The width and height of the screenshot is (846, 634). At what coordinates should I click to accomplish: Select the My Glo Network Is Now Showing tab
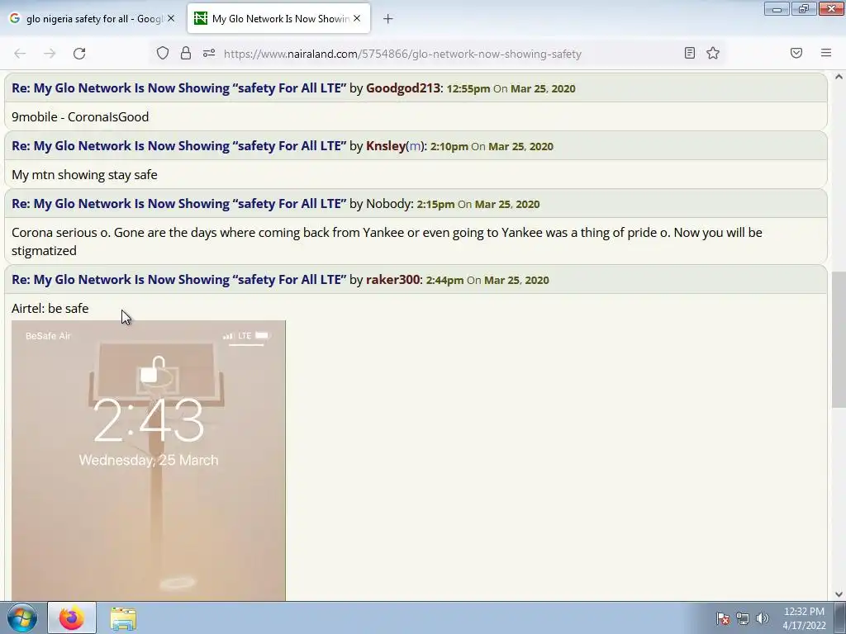tap(279, 18)
